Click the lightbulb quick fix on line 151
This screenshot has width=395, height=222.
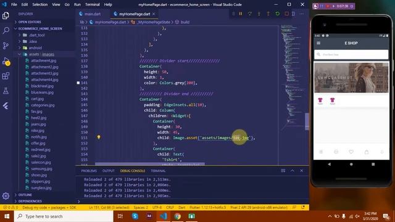(x=99, y=137)
